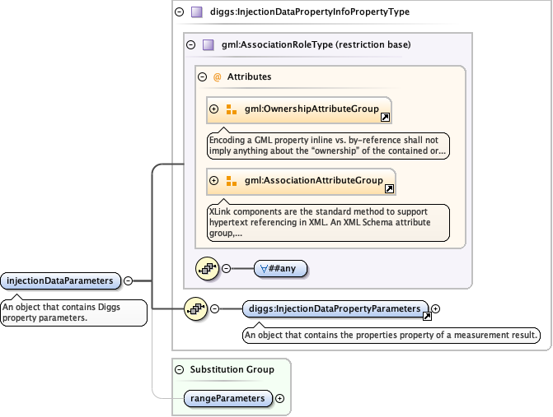The width and height of the screenshot is (553, 417).
Task: Collapse the gml:AssociationRoleType restriction base
Action: (191, 45)
